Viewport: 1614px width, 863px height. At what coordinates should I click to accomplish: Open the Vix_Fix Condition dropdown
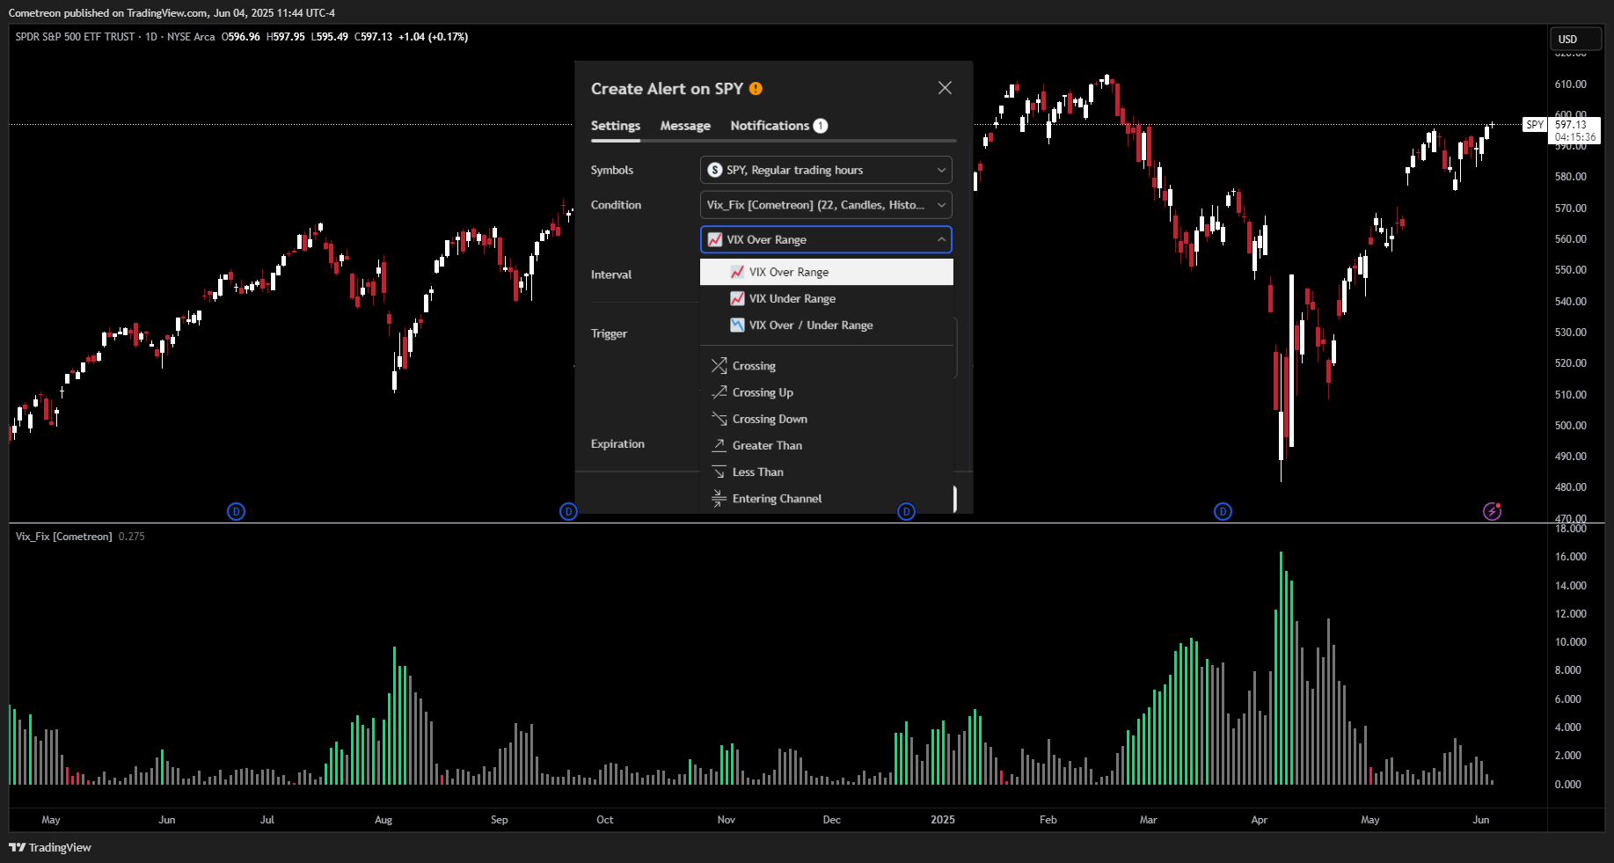[826, 205]
